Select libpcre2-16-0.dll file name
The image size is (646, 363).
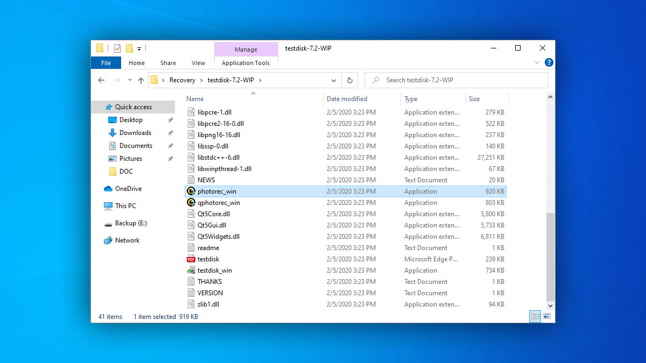[221, 124]
